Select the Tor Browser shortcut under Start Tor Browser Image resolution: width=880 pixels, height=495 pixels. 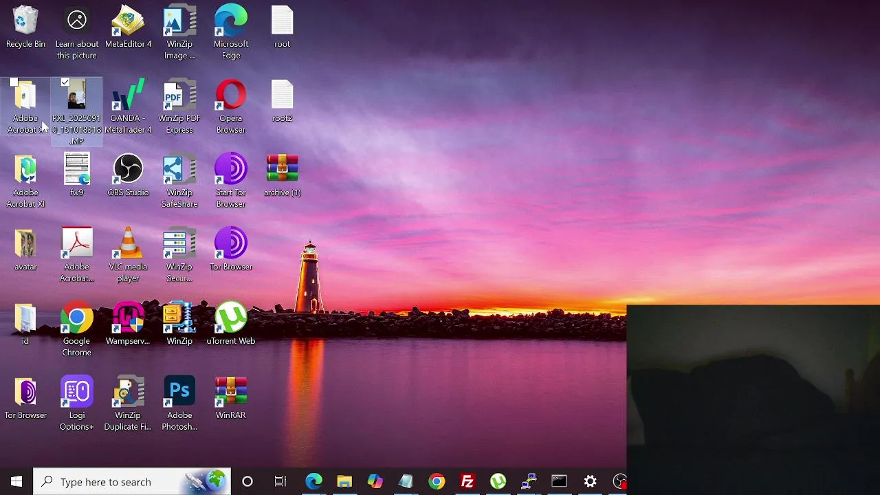coord(231,250)
